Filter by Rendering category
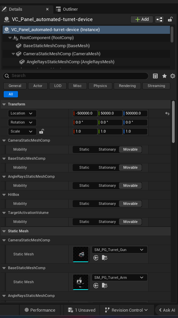This screenshot has width=178, height=318. pyautogui.click(x=127, y=86)
